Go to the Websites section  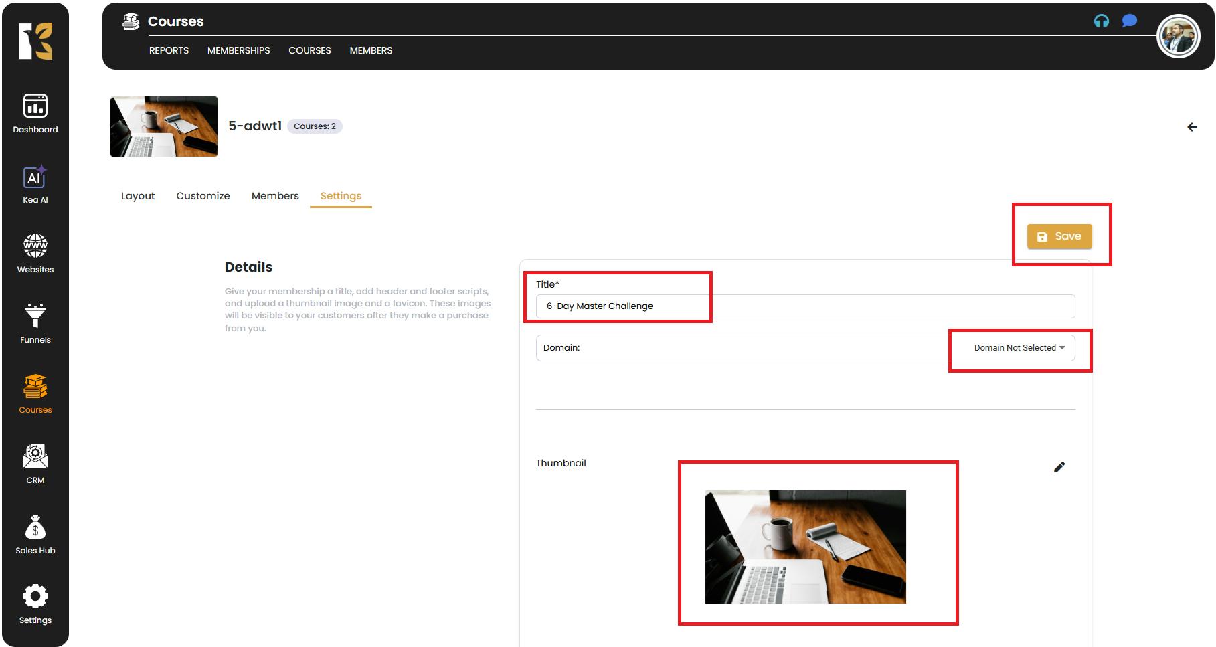coord(35,254)
